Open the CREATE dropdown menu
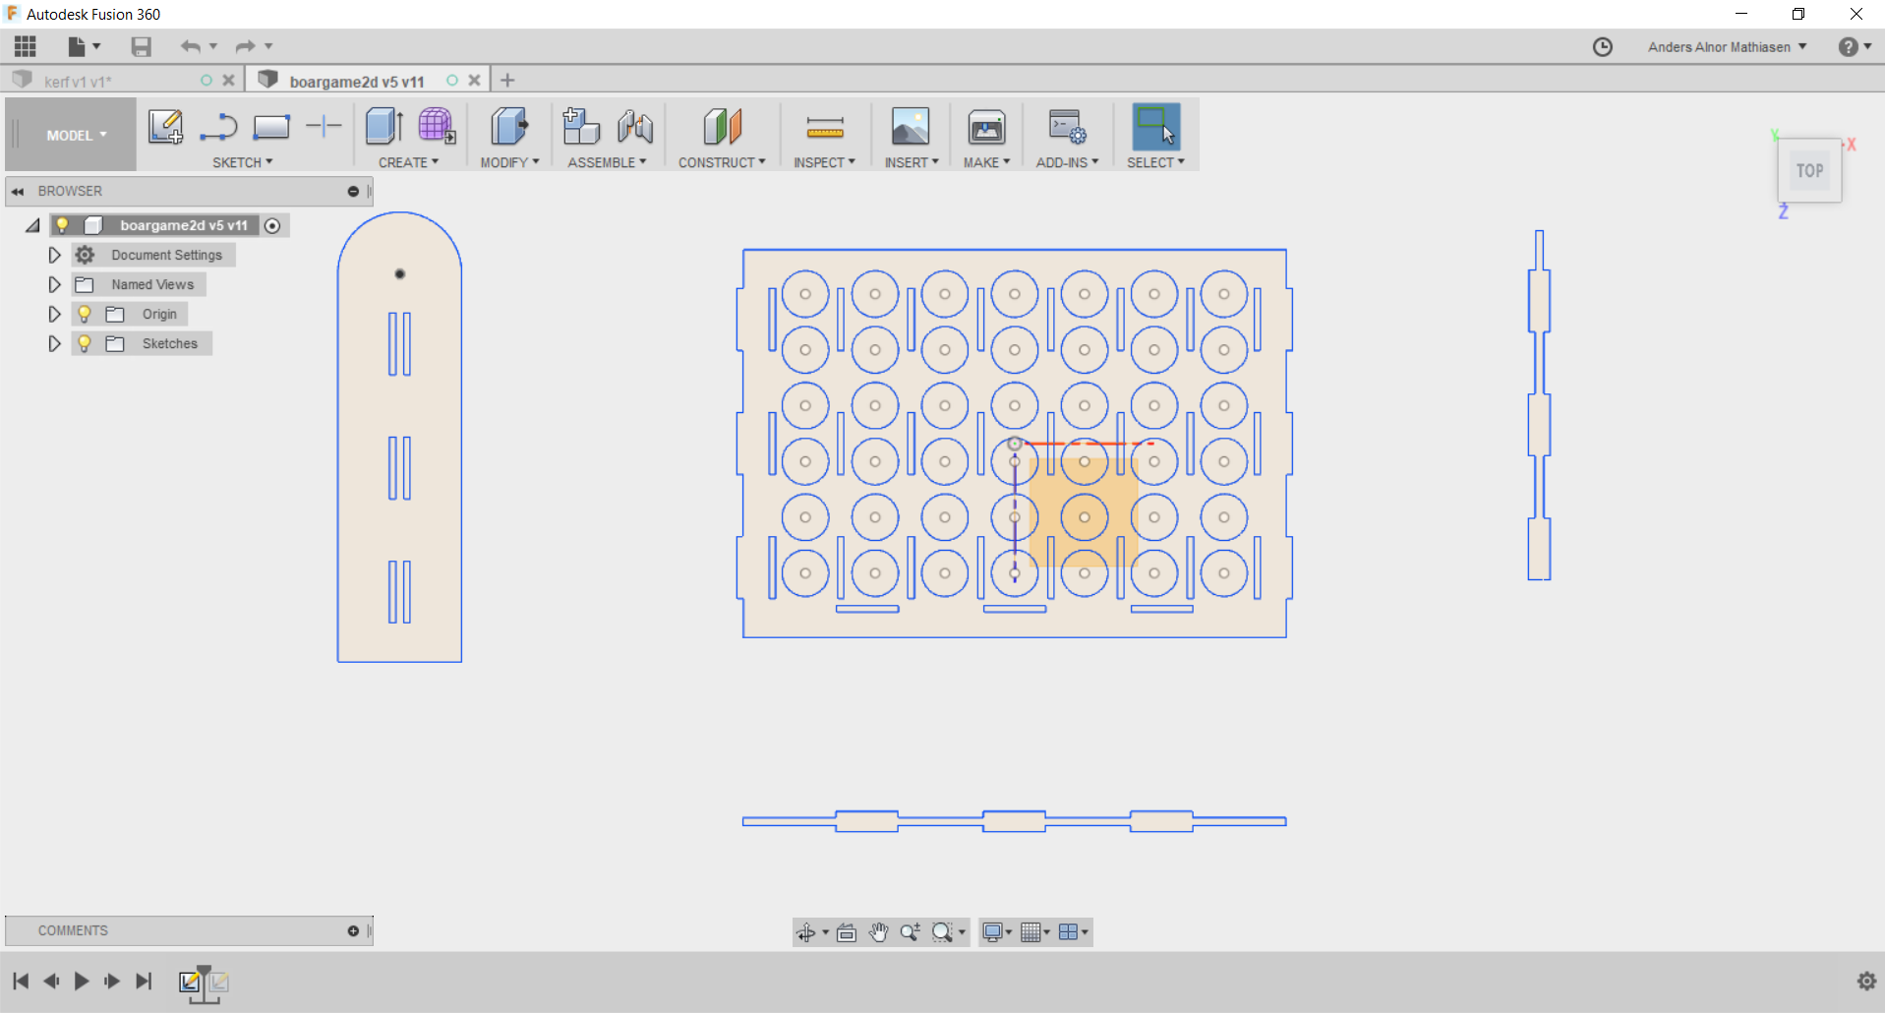The image size is (1885, 1013). point(408,162)
